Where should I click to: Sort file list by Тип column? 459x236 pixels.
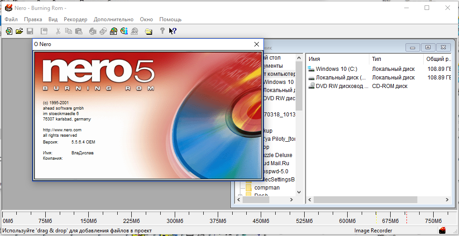[x=396, y=59]
